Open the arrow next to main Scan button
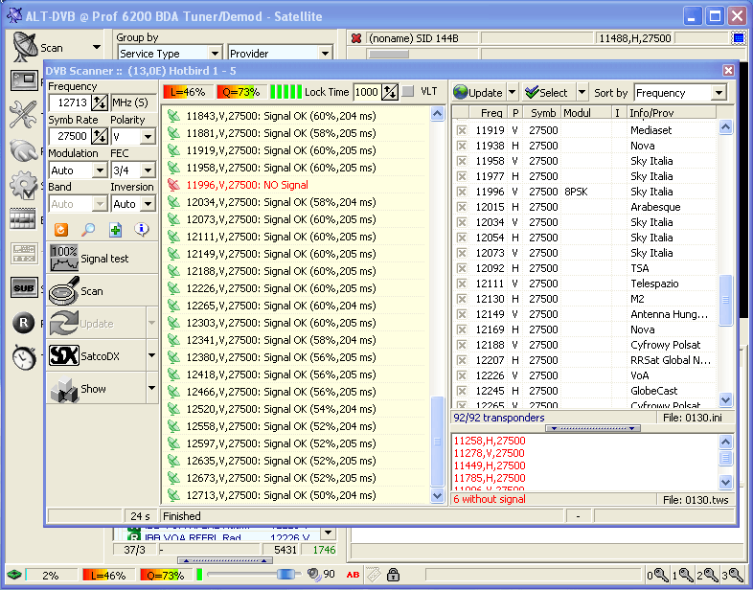 [97, 47]
